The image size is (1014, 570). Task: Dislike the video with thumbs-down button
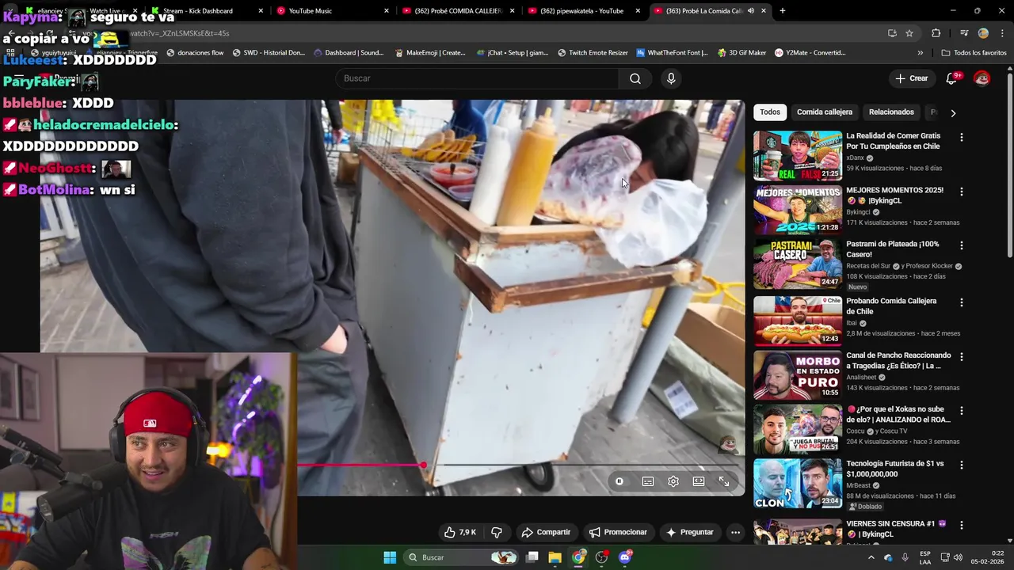pos(497,532)
